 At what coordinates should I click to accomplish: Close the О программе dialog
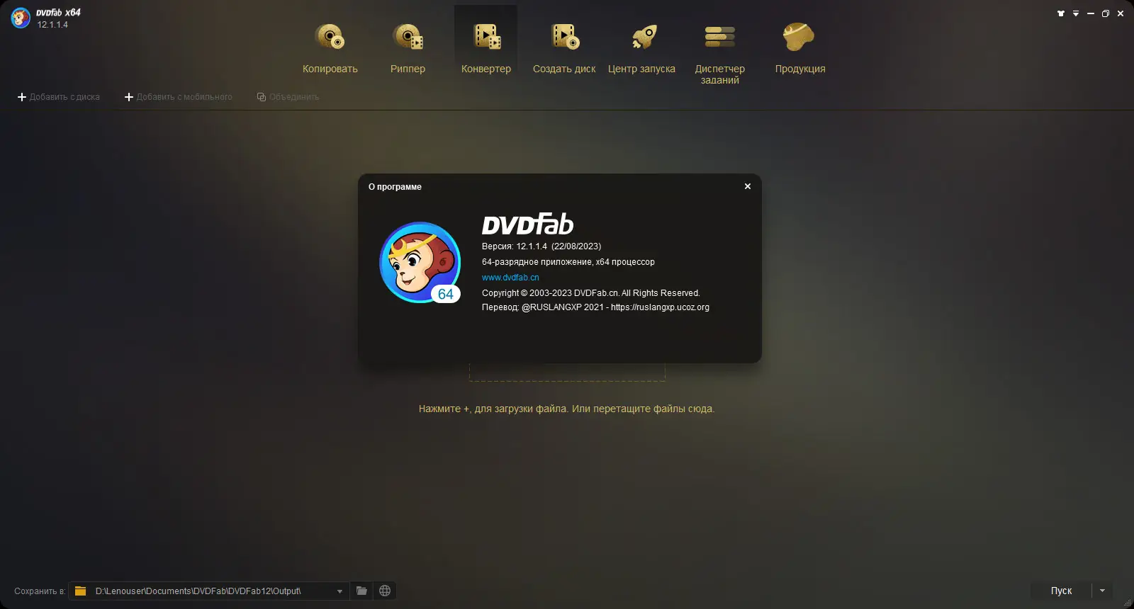click(x=748, y=186)
